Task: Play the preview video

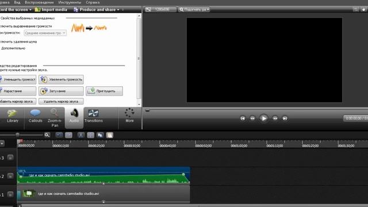Action: point(263,118)
